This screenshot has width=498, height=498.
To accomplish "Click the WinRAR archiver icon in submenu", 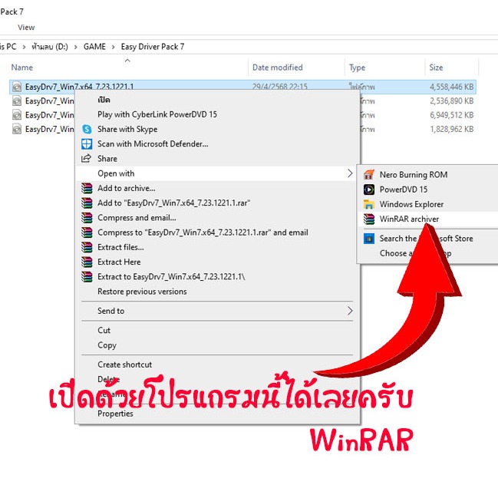I will pos(368,219).
